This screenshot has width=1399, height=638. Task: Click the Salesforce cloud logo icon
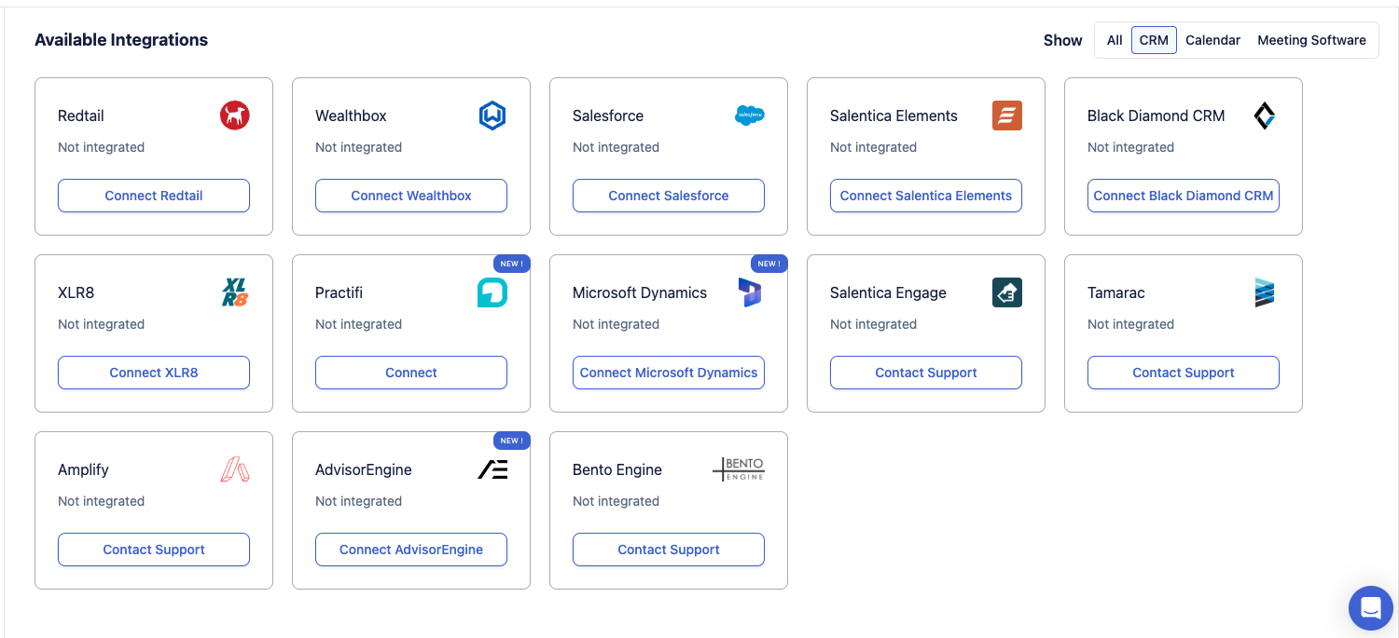(x=749, y=115)
